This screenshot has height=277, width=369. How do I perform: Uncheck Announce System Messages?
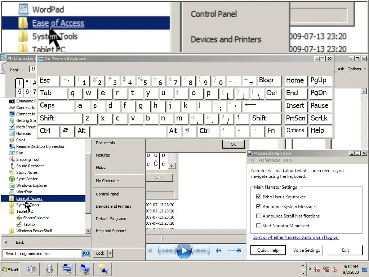pos(258,206)
